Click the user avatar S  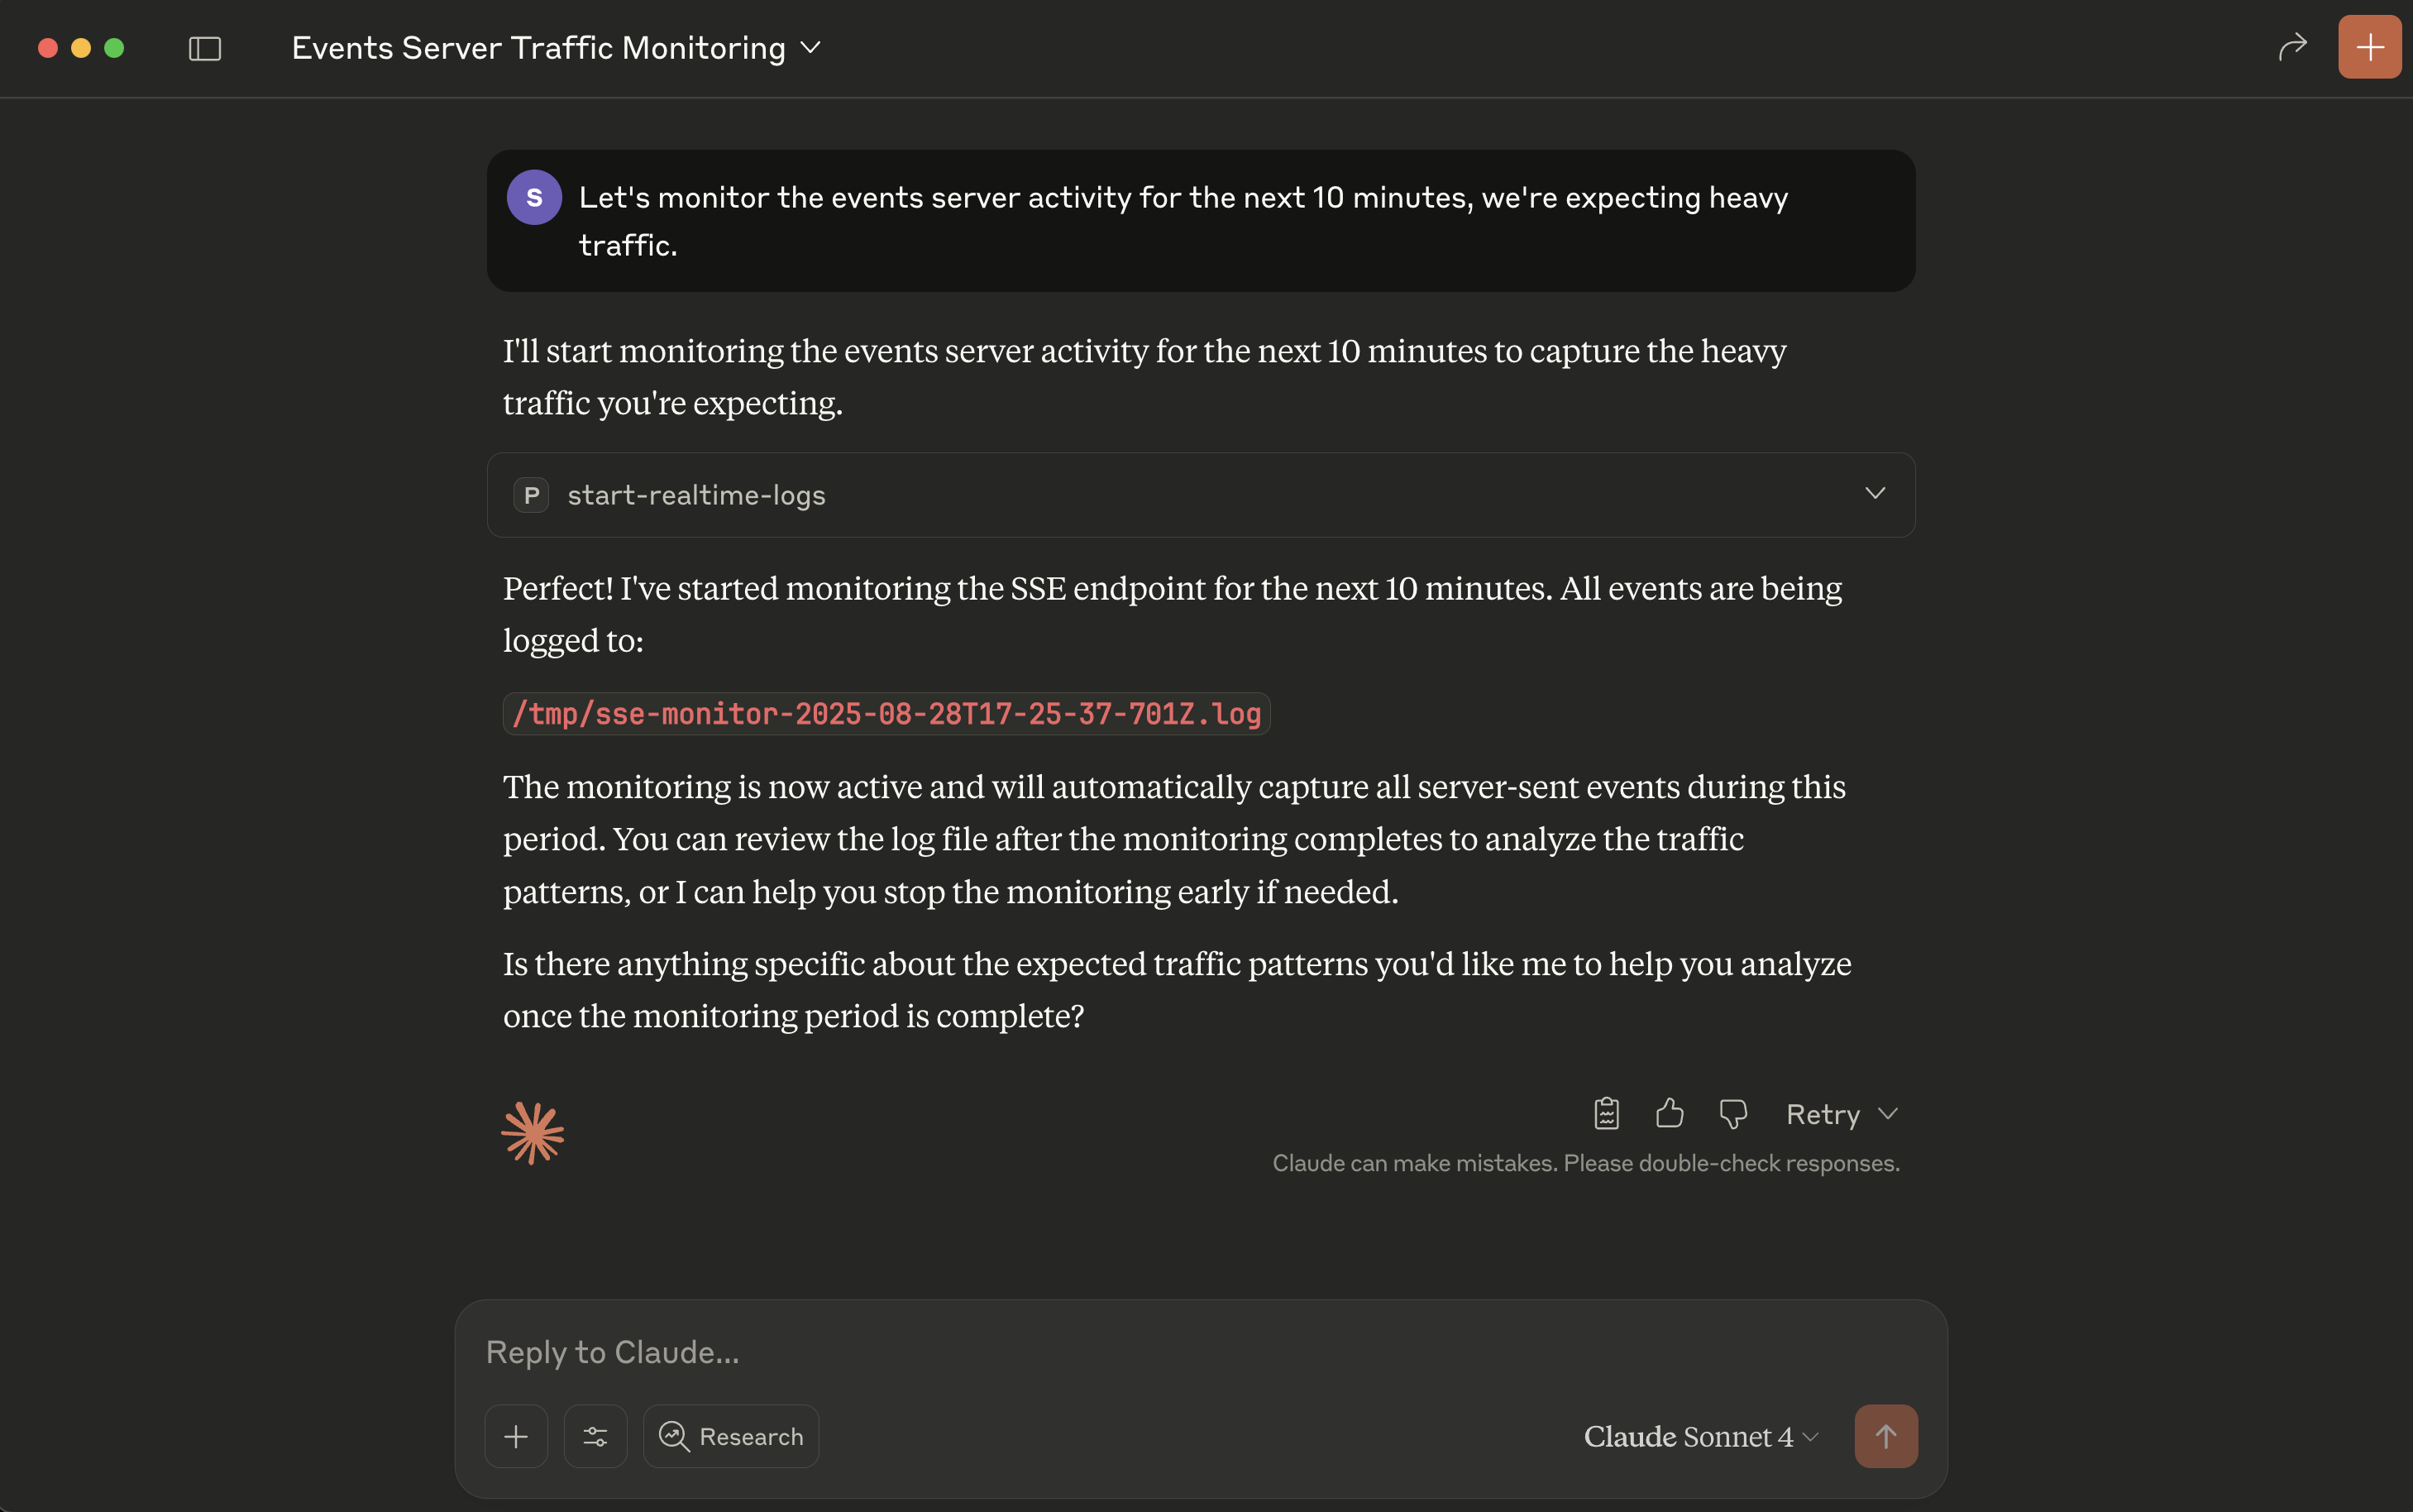[x=533, y=197]
